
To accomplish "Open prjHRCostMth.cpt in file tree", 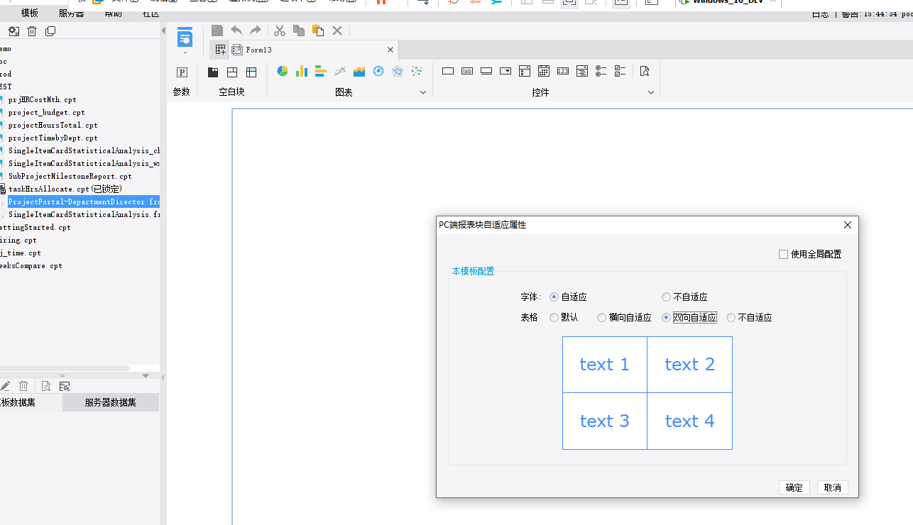I will pos(42,100).
